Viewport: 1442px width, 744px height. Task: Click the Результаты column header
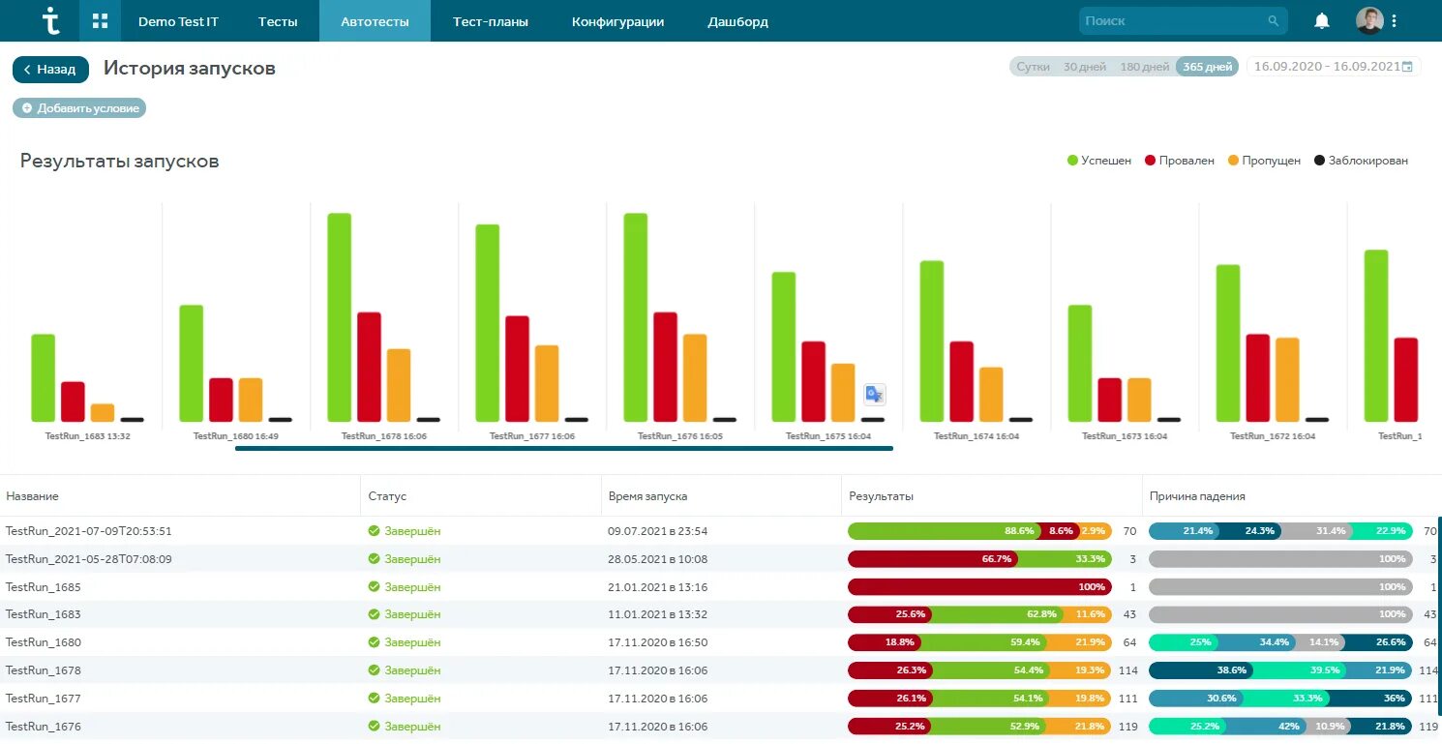[881, 496]
